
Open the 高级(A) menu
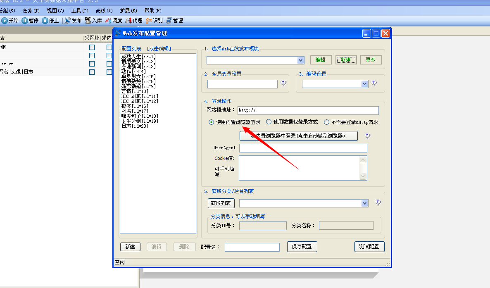click(x=104, y=11)
